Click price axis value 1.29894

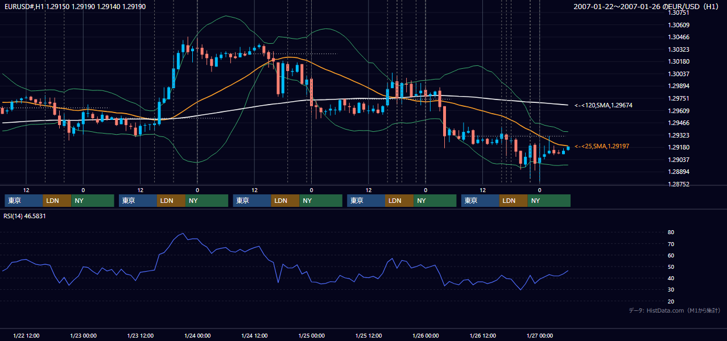679,86
